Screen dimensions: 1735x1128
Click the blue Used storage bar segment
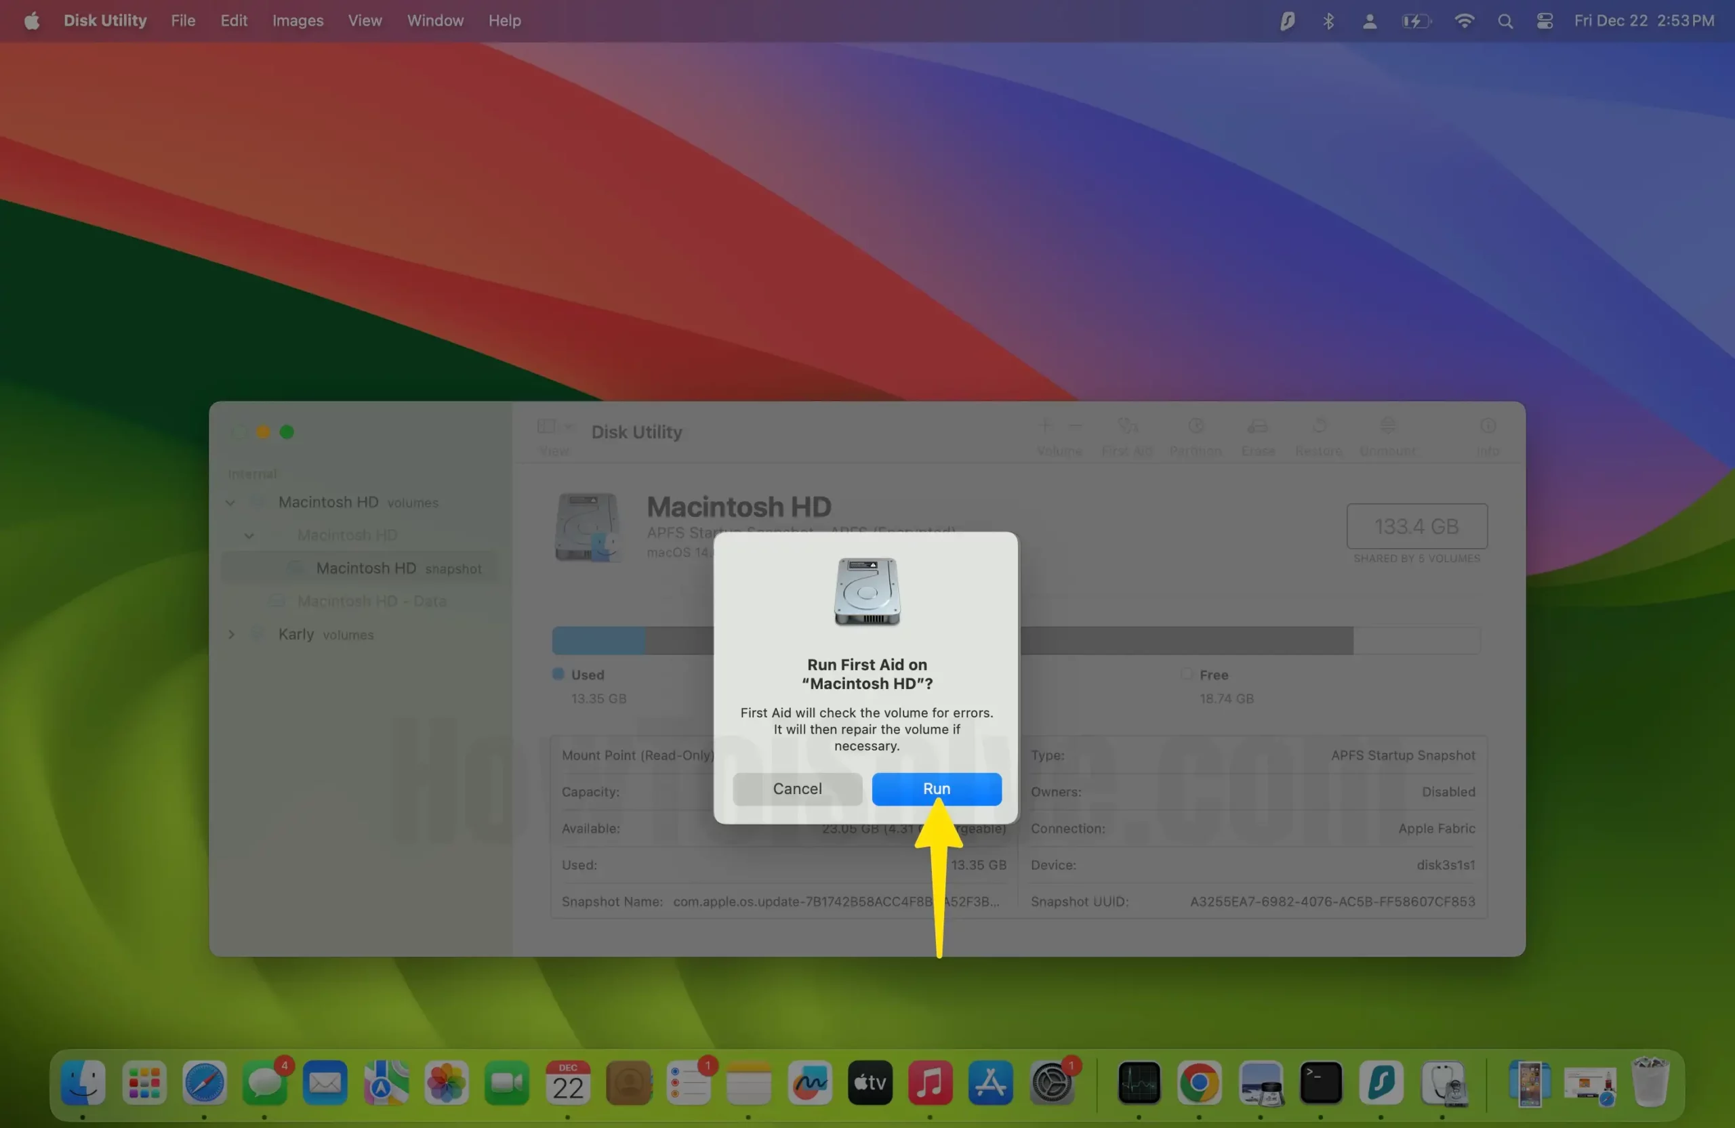[x=598, y=640]
